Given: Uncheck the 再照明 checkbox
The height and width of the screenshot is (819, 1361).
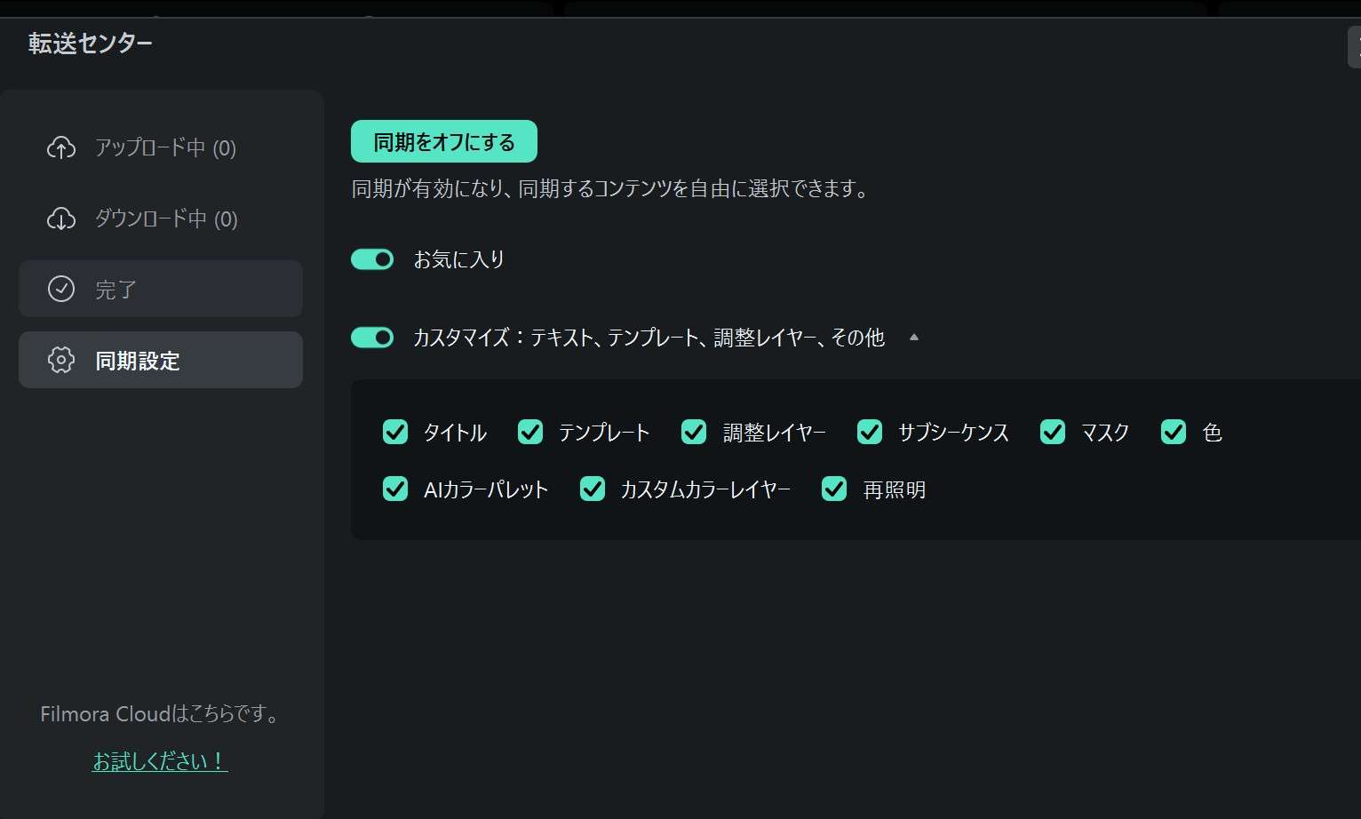Looking at the screenshot, I should tap(834, 489).
